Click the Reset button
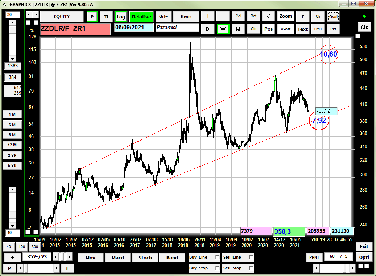 coord(186,17)
